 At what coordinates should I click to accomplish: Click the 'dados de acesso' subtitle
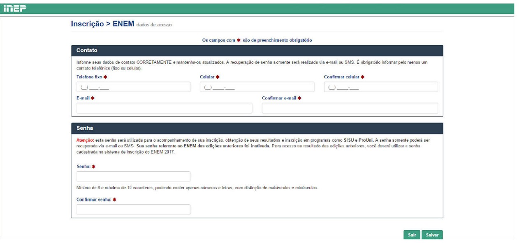click(154, 25)
